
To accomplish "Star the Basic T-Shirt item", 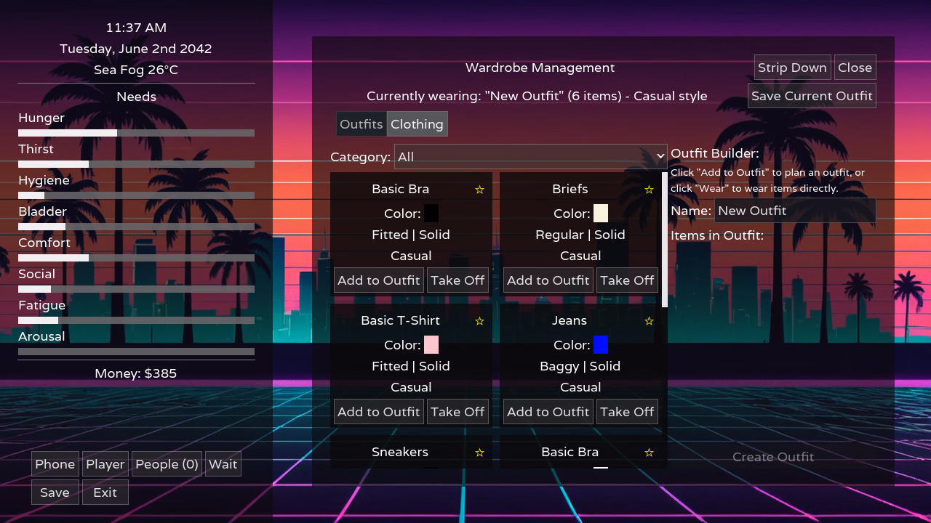I will click(x=479, y=321).
